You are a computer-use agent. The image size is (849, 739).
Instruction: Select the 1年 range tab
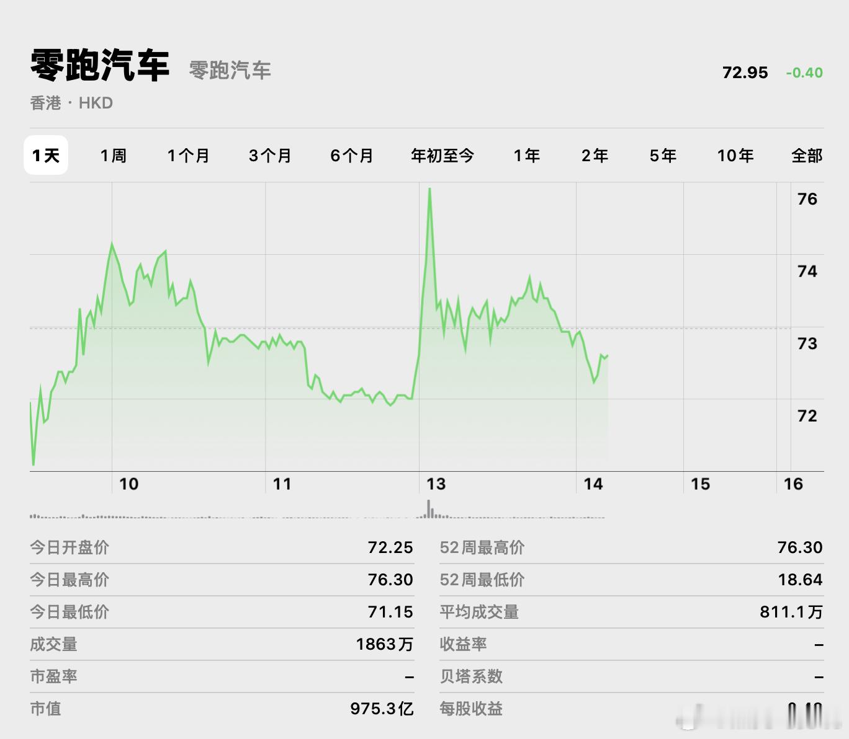point(527,156)
